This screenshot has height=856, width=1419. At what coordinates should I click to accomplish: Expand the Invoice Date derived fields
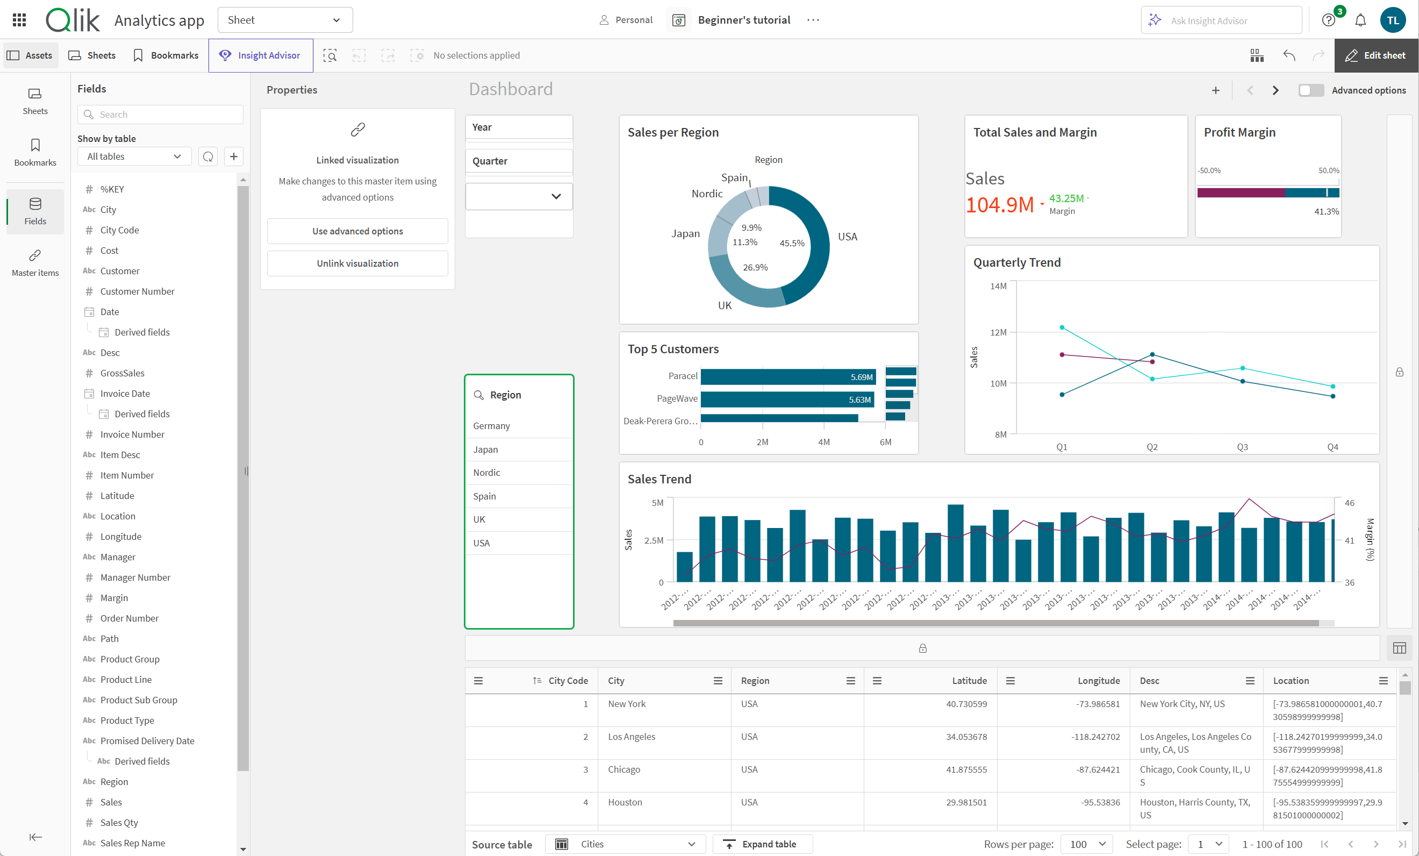142,414
